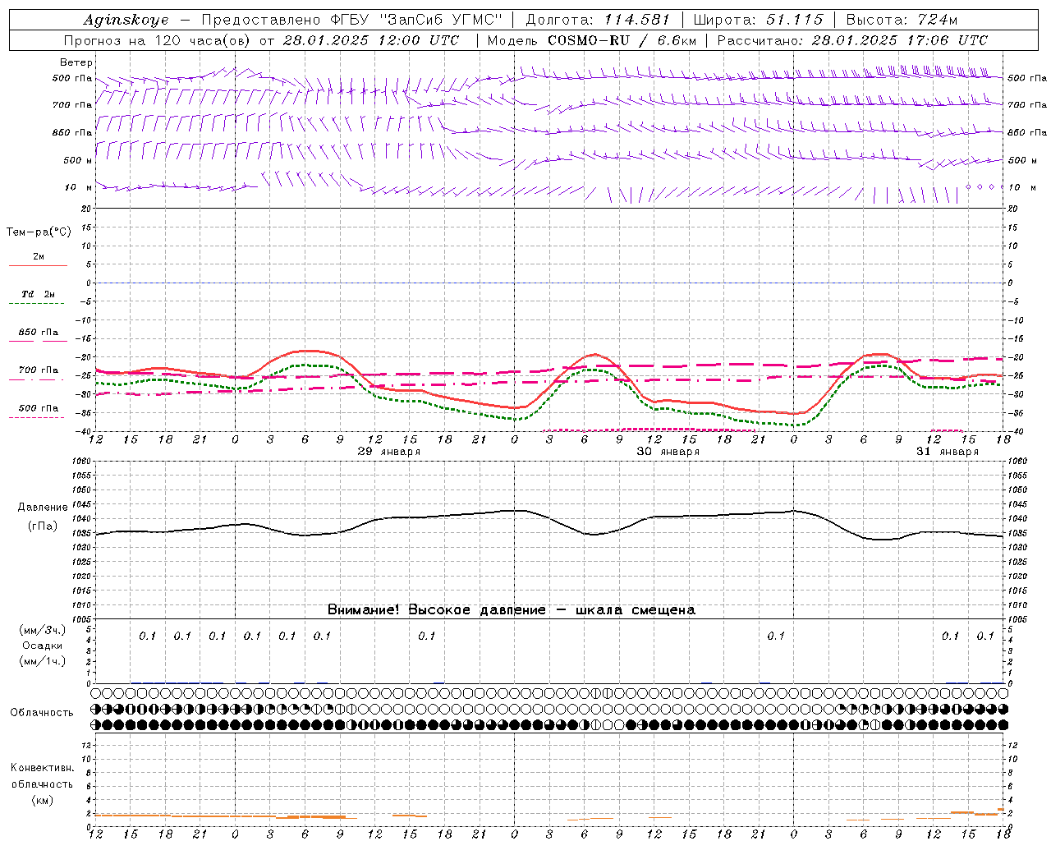Click the 500 гПа temperature legend entry

(x=39, y=408)
